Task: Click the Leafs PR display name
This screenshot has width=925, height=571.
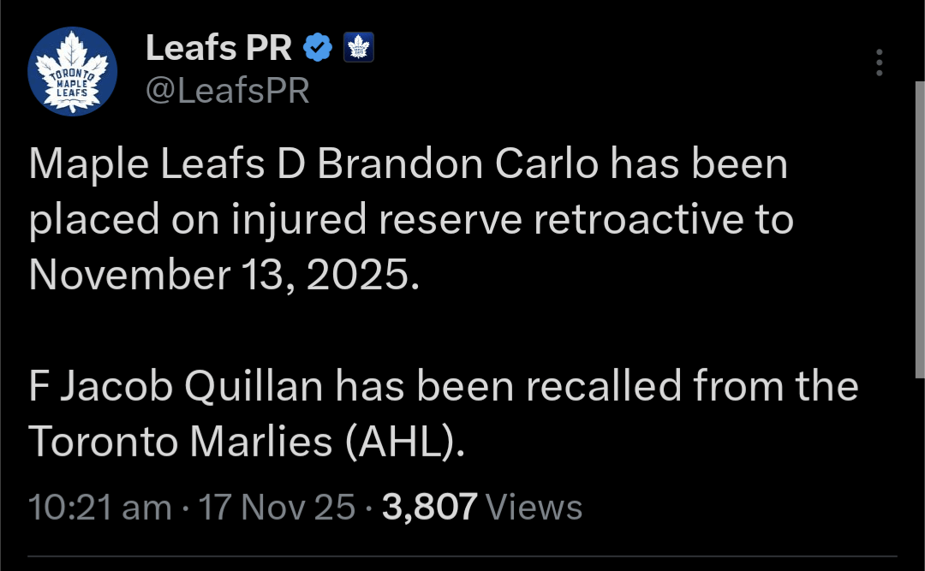Action: point(219,47)
